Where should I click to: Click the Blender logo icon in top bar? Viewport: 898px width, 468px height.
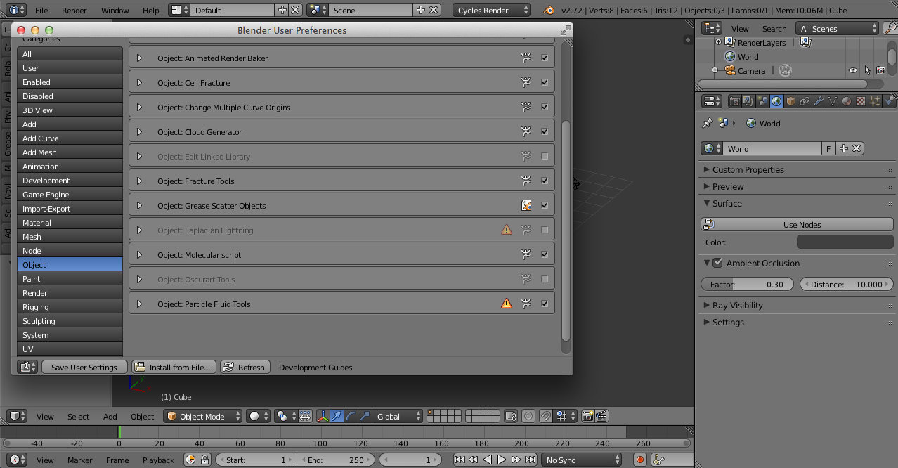tap(548, 11)
